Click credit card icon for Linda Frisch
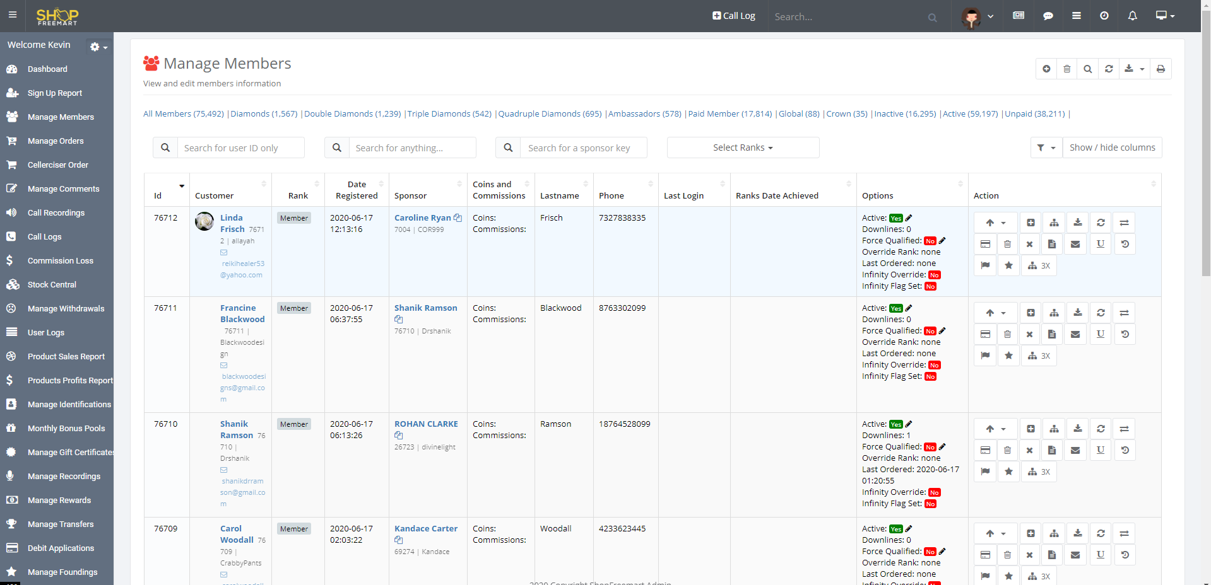 coord(985,244)
